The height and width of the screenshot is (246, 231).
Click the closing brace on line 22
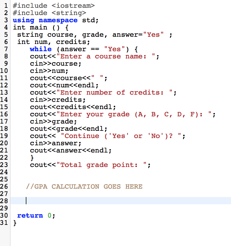pos(31,158)
